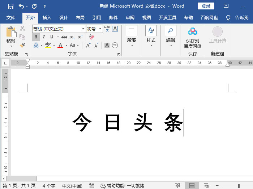Switch to the 开发工具 tab
Viewport: 253px width, 189px height.
click(167, 18)
